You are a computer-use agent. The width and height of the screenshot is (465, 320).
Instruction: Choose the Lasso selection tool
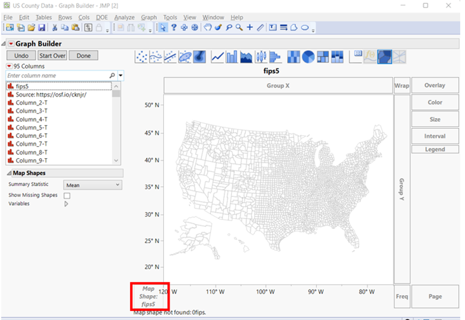tap(229, 27)
